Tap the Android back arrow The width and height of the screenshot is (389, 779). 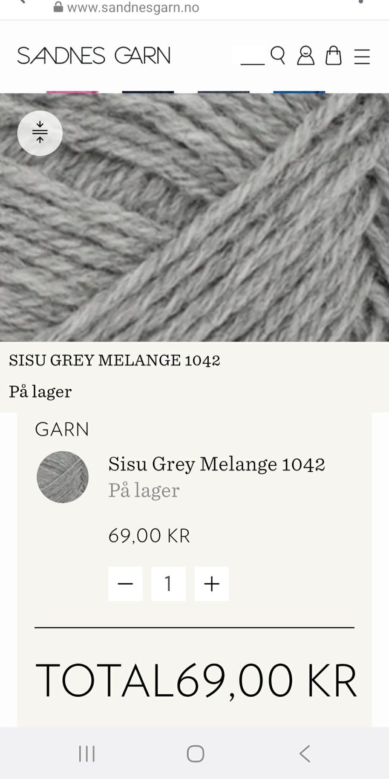305,754
